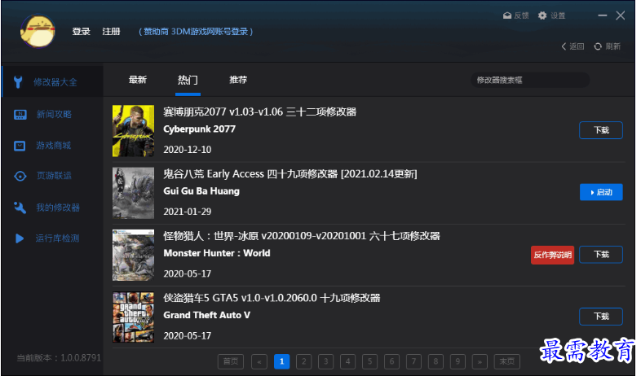Go to the first page with 首页
Viewport: 641px width, 376px height.
(231, 361)
